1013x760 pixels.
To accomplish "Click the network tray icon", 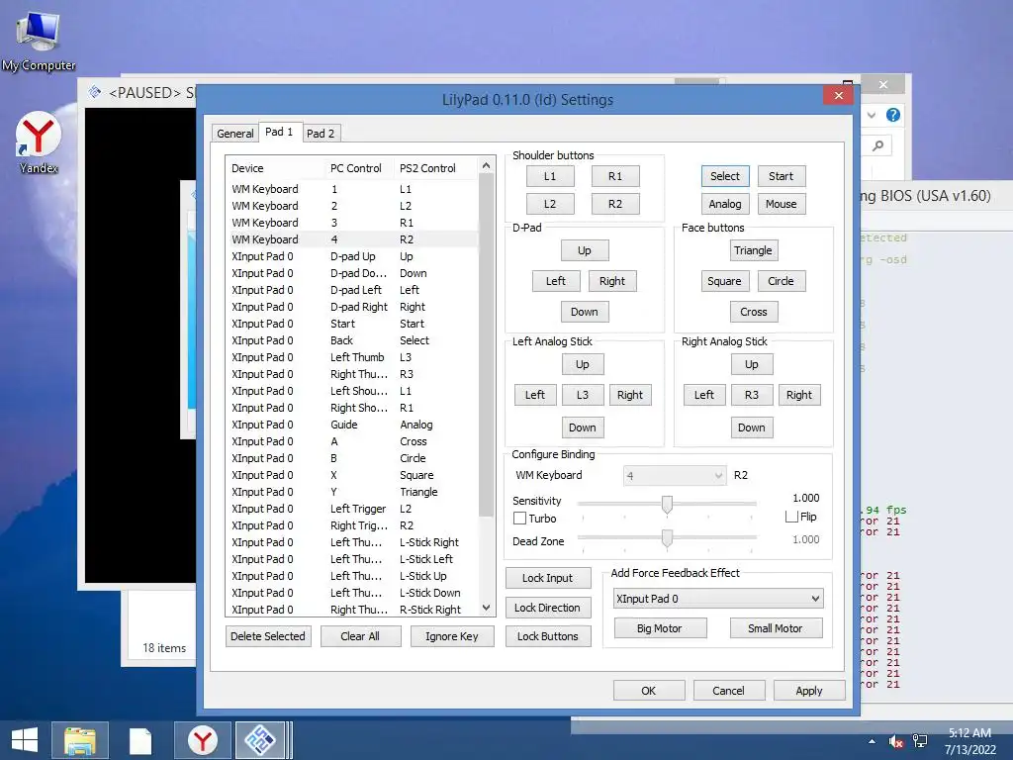I will click(x=920, y=741).
